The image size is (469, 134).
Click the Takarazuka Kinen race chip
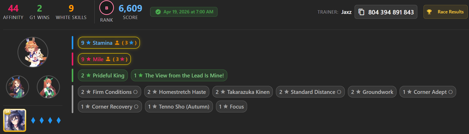242,92
